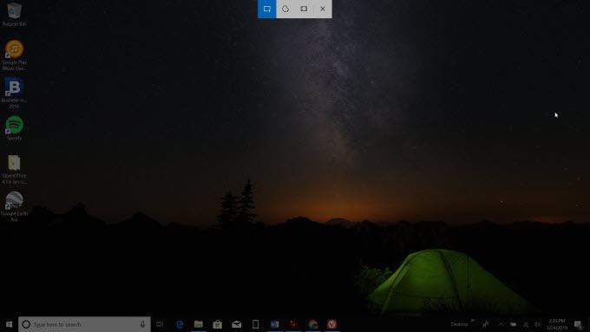The height and width of the screenshot is (332, 590).
Task: Select the Google Earth Pro desktop shortcut
Action: 14,206
